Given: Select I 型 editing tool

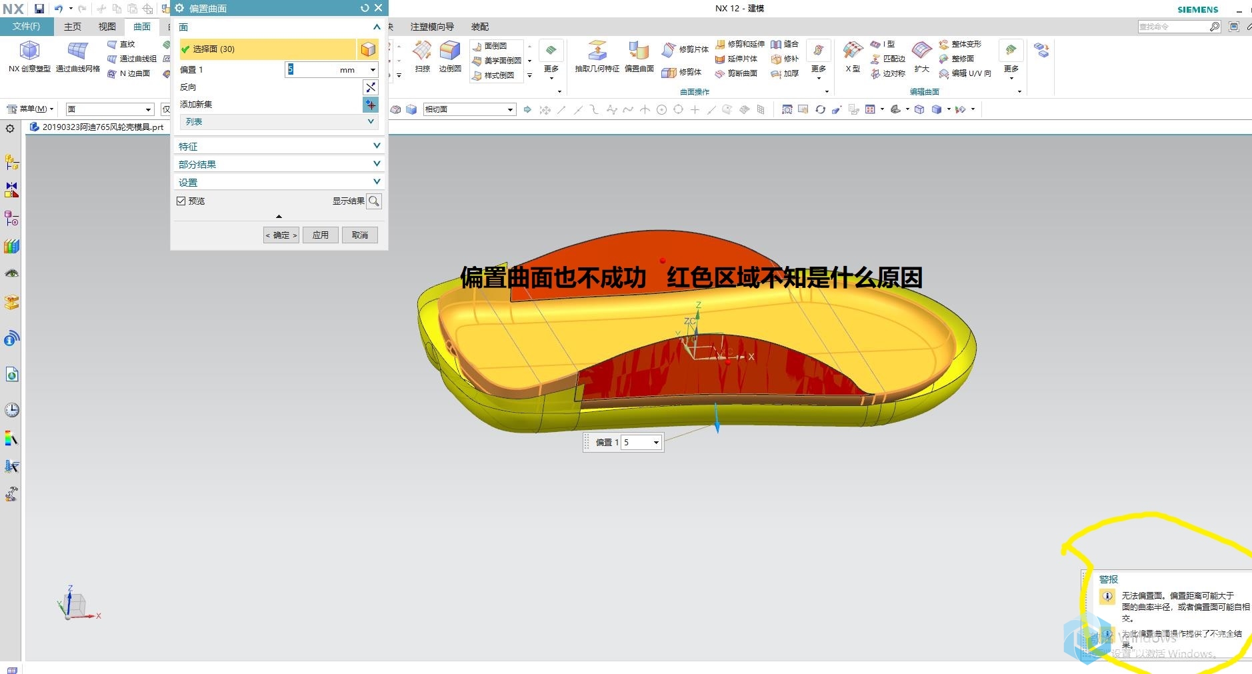Looking at the screenshot, I should (x=883, y=44).
